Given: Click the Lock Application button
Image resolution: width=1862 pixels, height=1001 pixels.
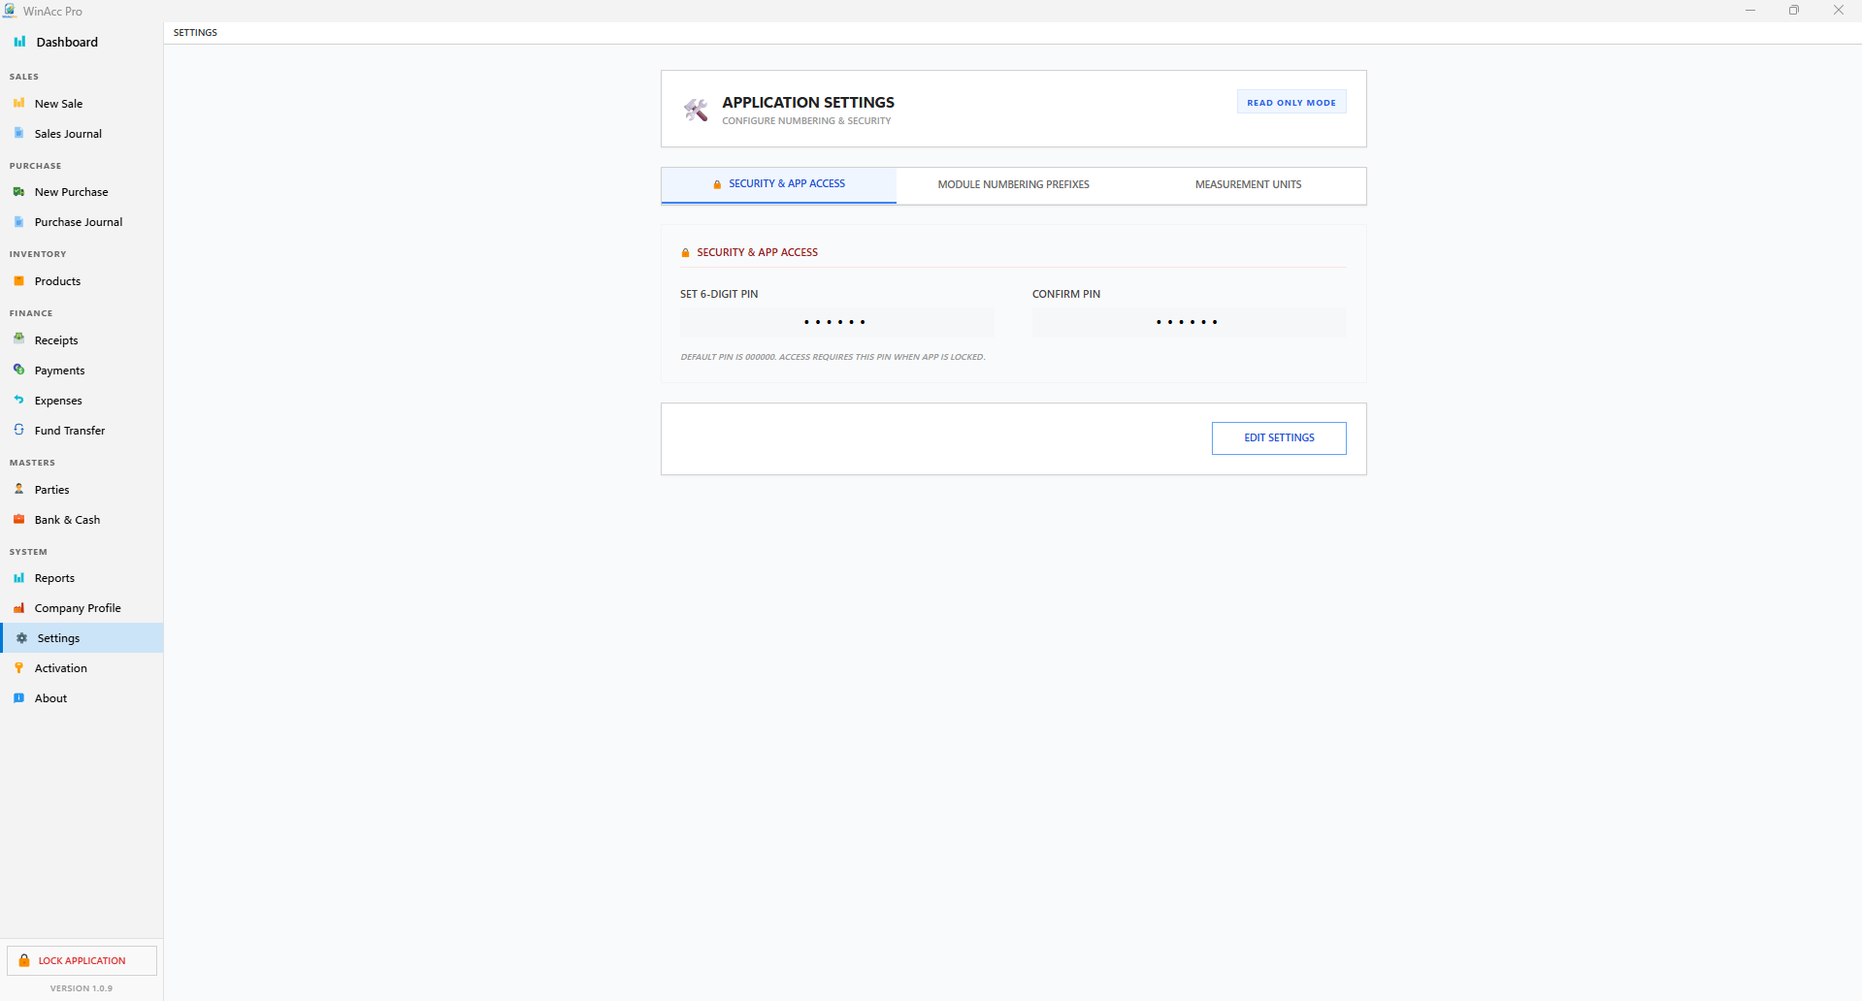Looking at the screenshot, I should (82, 960).
